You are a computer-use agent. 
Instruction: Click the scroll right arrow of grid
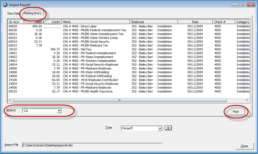pyautogui.click(x=247, y=100)
